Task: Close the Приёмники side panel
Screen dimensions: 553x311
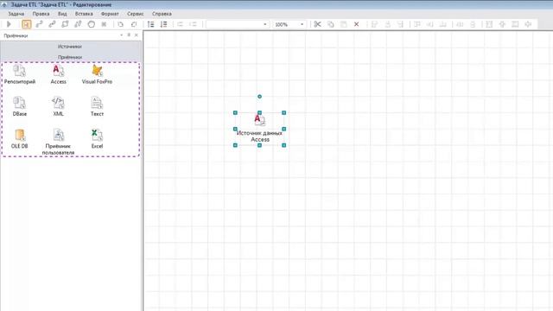Action: (137, 35)
